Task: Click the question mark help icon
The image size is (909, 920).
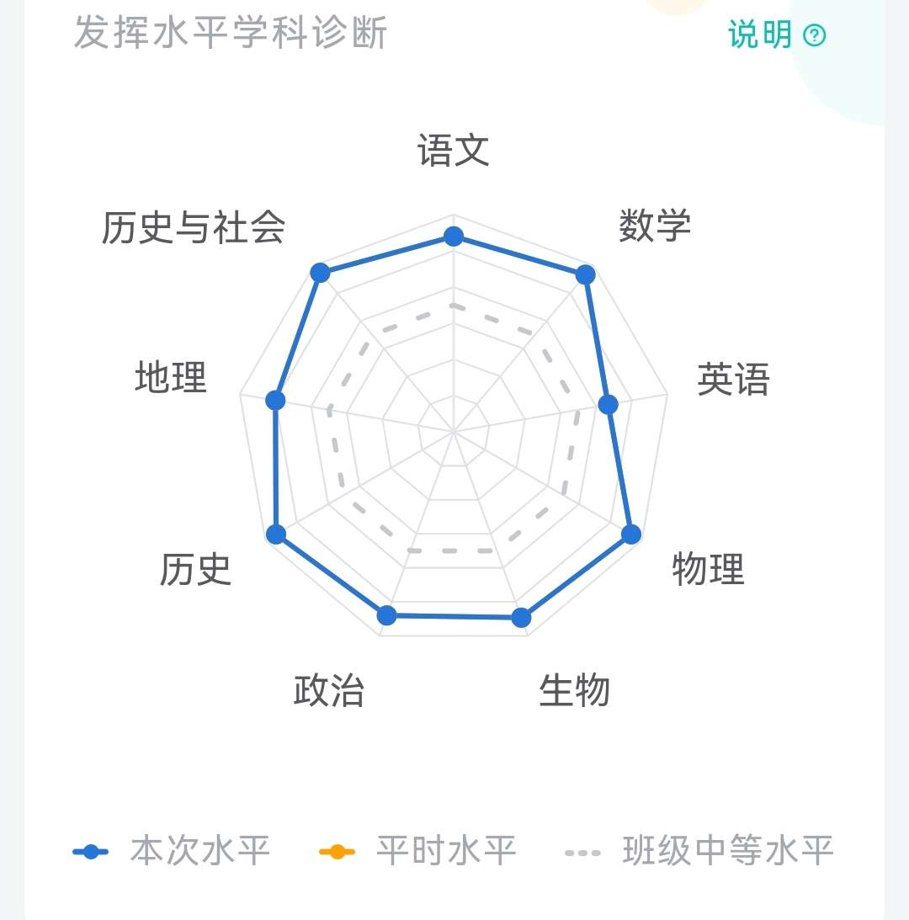Action: (815, 35)
